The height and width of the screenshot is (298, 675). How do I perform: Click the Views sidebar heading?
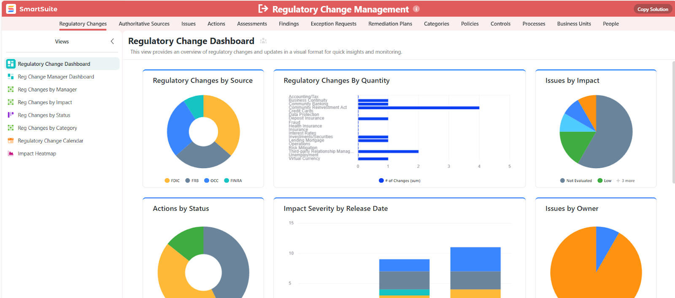[62, 41]
